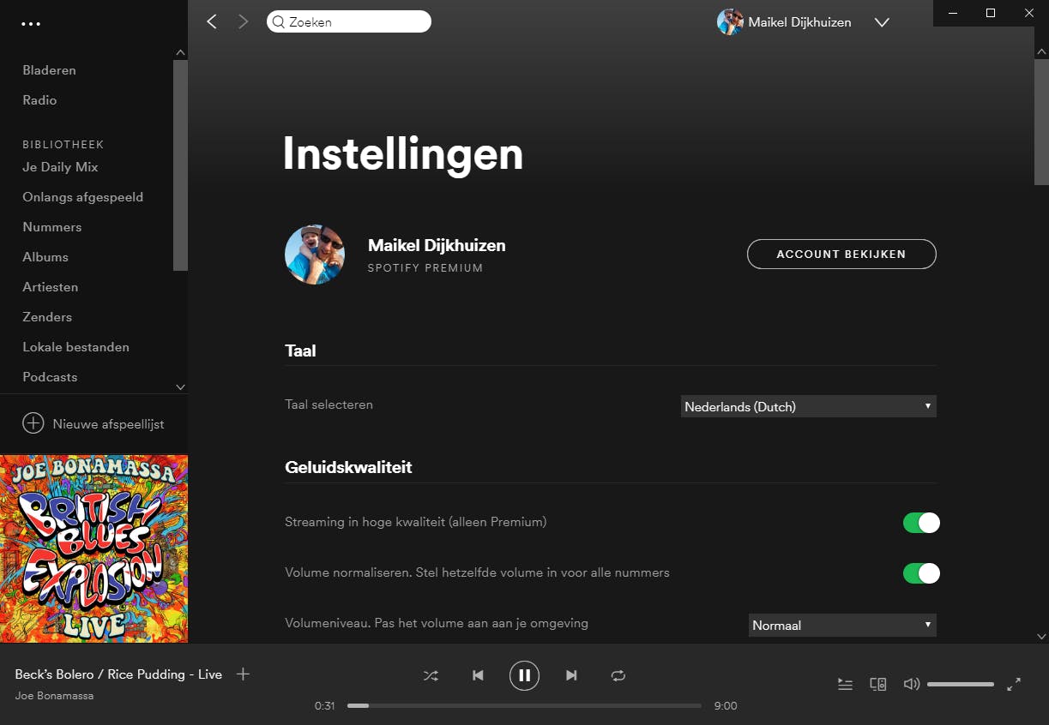Open Onlangs afgespeeld
This screenshot has width=1049, height=725.
click(x=82, y=197)
